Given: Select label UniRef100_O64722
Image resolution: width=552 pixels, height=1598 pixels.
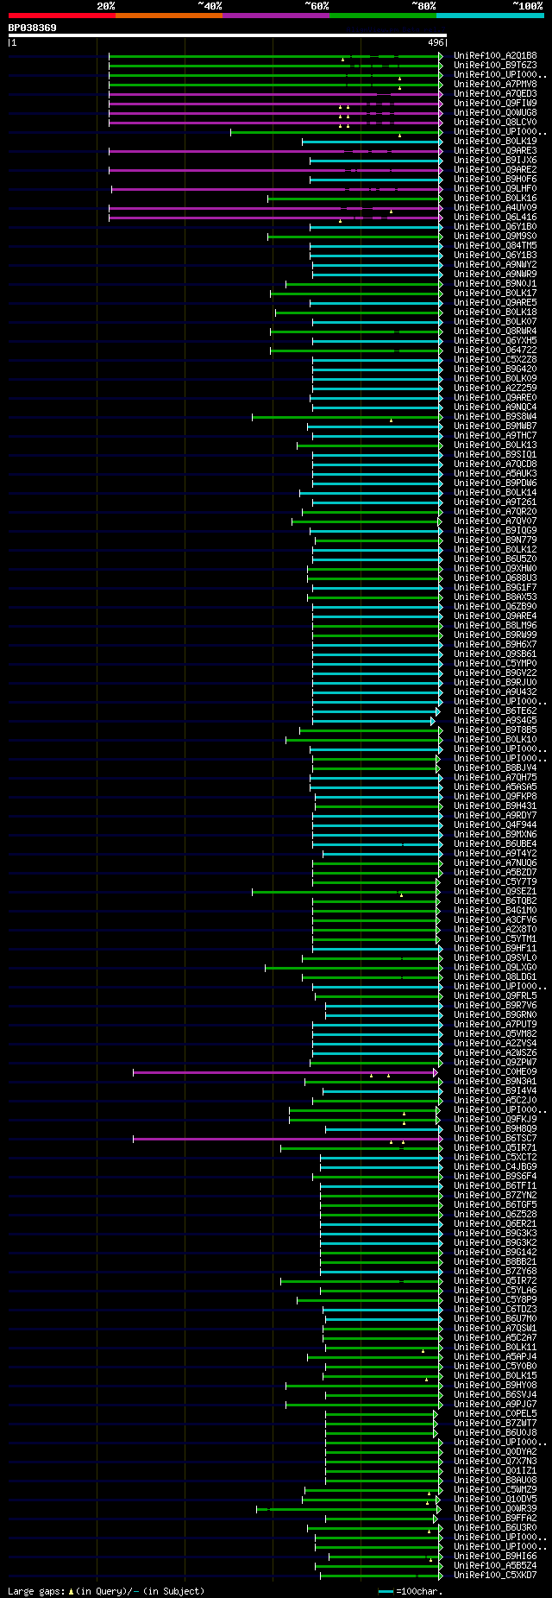Looking at the screenshot, I should pos(495,351).
